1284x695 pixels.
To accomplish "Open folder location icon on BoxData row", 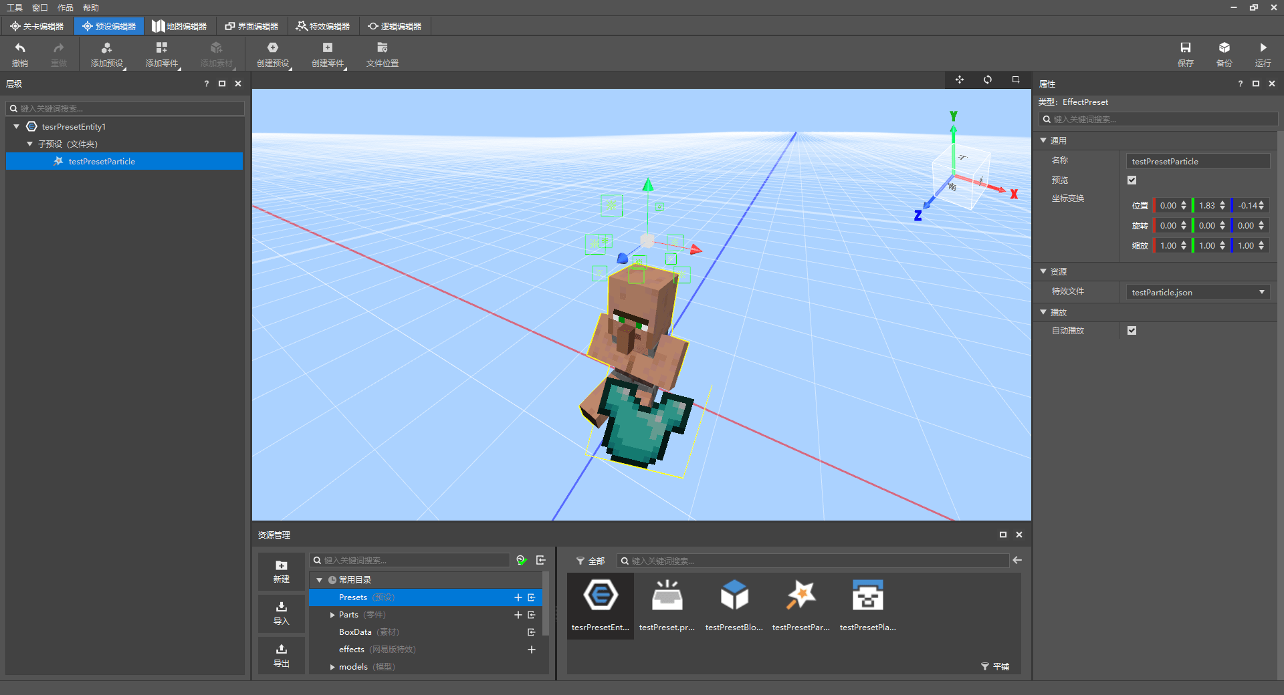I will point(532,632).
